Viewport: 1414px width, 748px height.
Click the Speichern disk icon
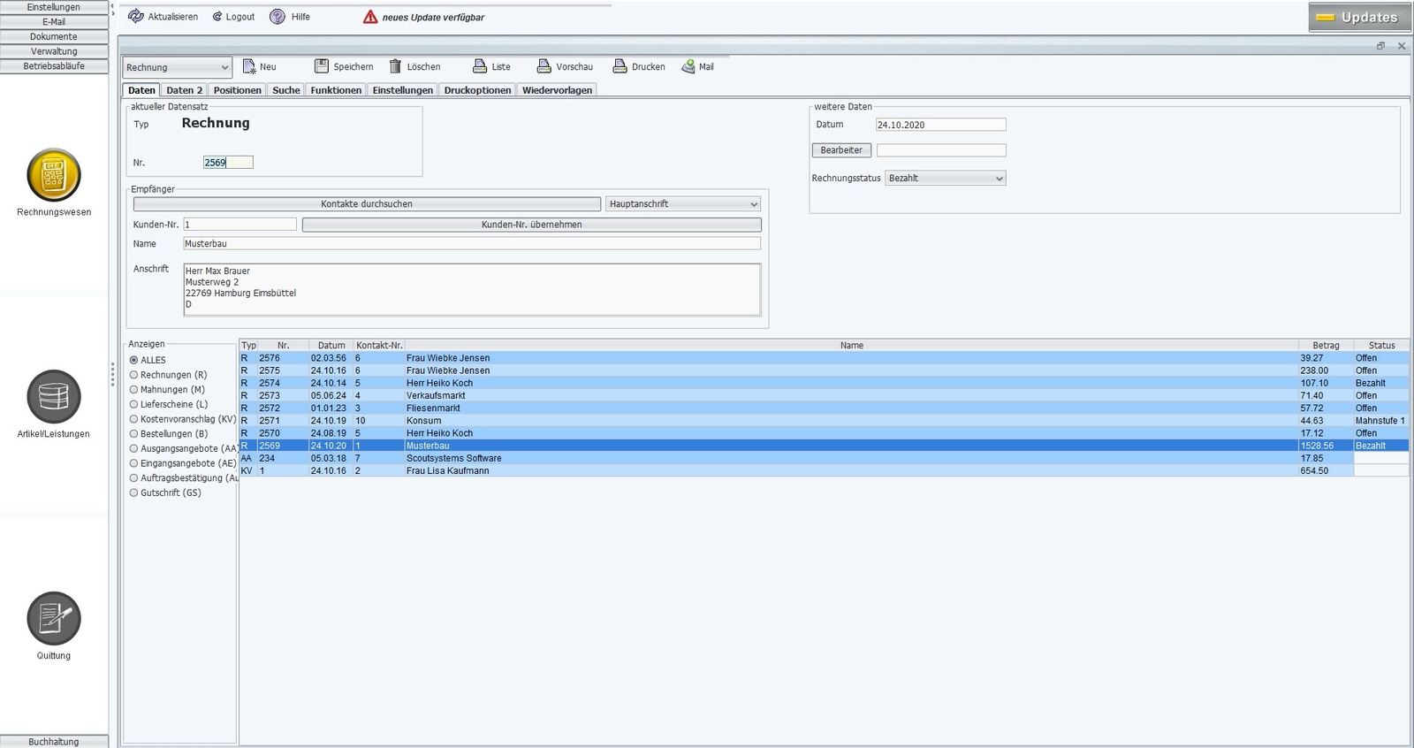pos(322,66)
